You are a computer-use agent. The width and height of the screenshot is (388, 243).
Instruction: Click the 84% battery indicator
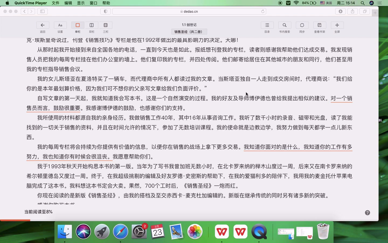pos(309,3)
